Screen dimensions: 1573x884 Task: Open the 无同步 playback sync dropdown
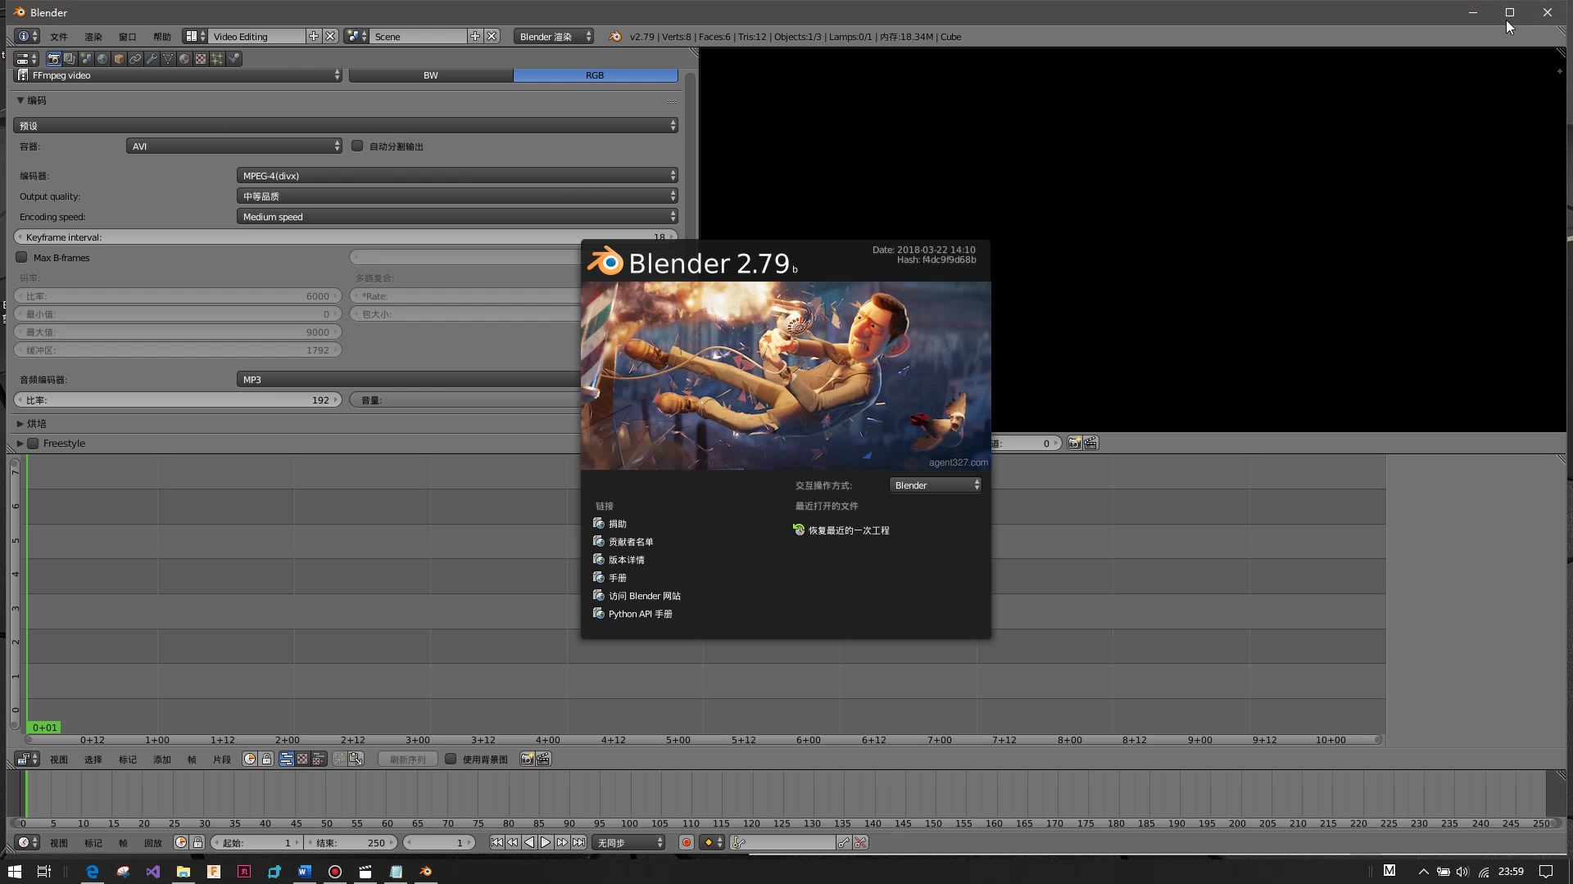pos(628,841)
